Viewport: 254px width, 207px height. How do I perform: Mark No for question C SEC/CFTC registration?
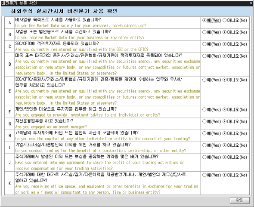(235, 44)
